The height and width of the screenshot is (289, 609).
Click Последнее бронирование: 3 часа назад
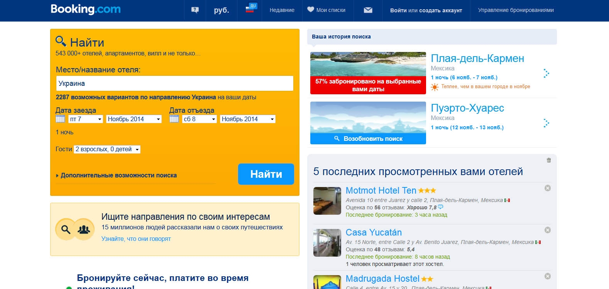point(396,215)
